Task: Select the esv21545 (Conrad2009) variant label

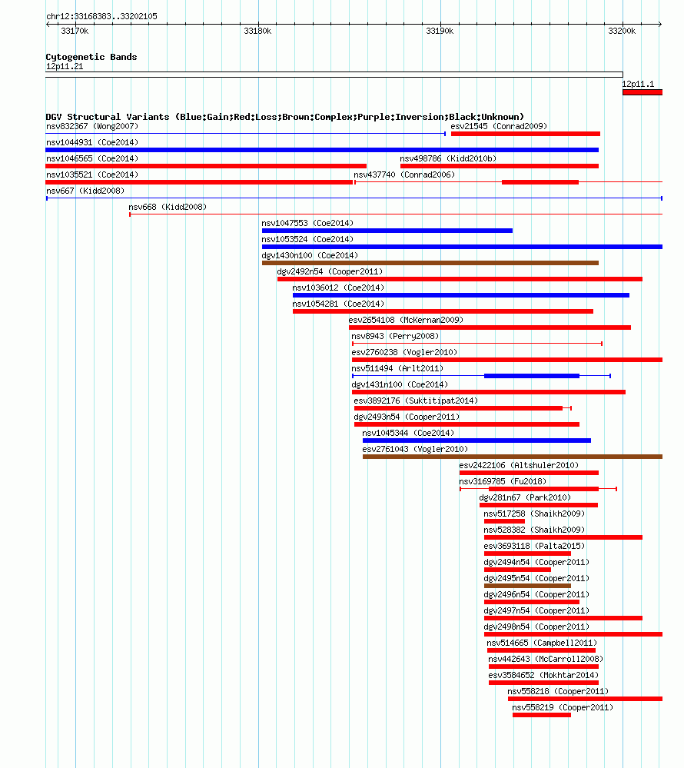Action: [499, 126]
